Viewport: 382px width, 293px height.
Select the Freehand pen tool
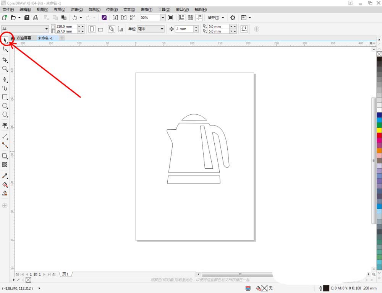[x=5, y=80]
